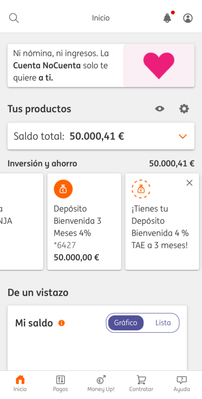The height and width of the screenshot is (399, 202).
Task: Select the Gráfico view option
Action: pyautogui.click(x=126, y=323)
